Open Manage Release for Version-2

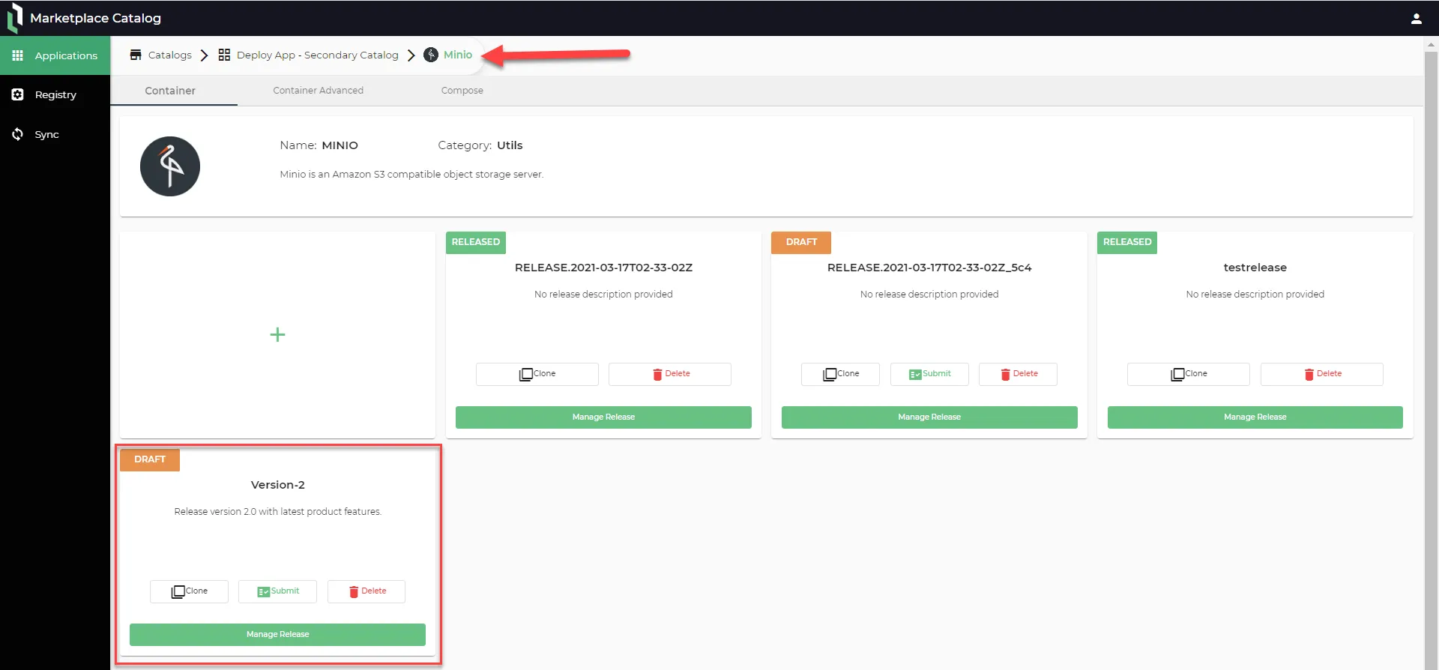coord(277,635)
